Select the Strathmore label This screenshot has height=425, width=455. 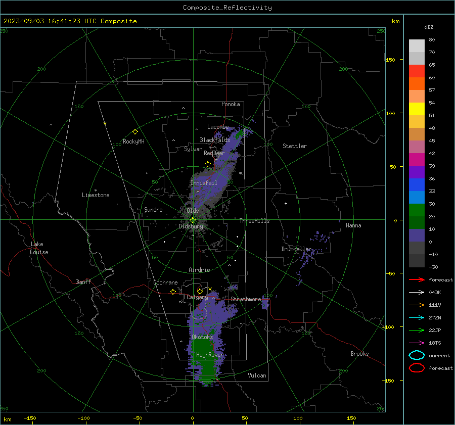point(246,299)
